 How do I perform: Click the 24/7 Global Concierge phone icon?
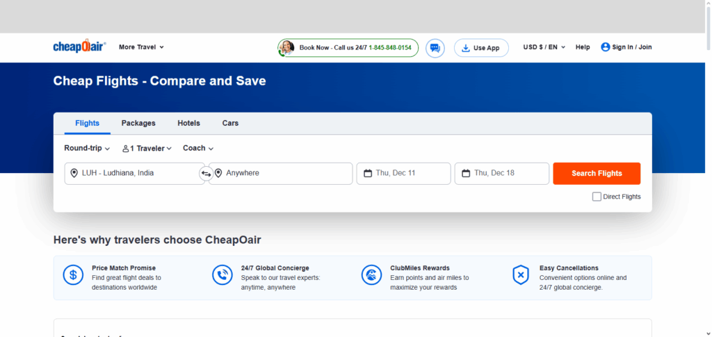[x=222, y=275]
